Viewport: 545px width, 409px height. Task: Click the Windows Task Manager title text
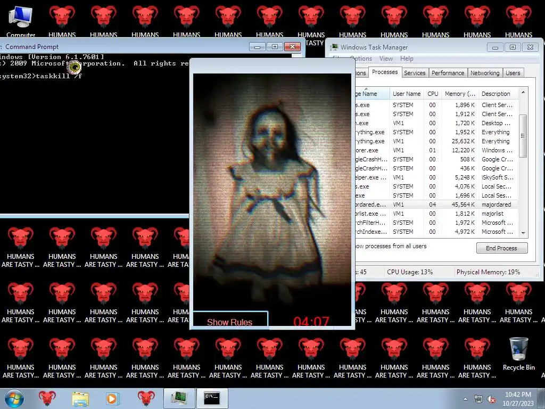pyautogui.click(x=374, y=47)
